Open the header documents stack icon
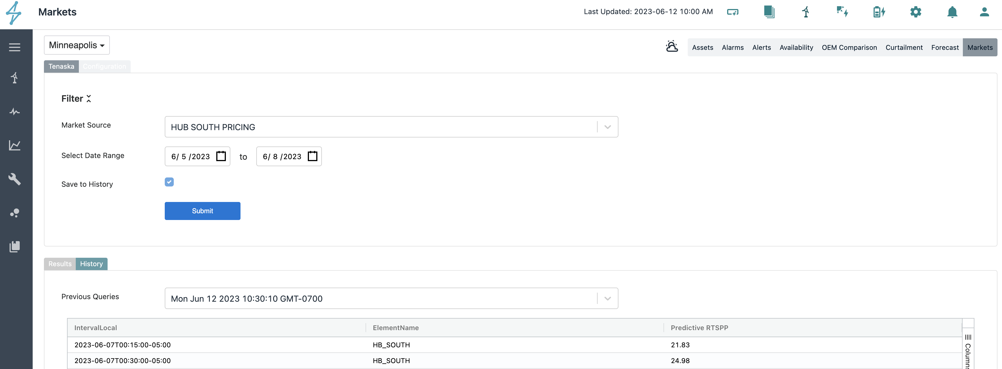1002x369 pixels. click(769, 12)
